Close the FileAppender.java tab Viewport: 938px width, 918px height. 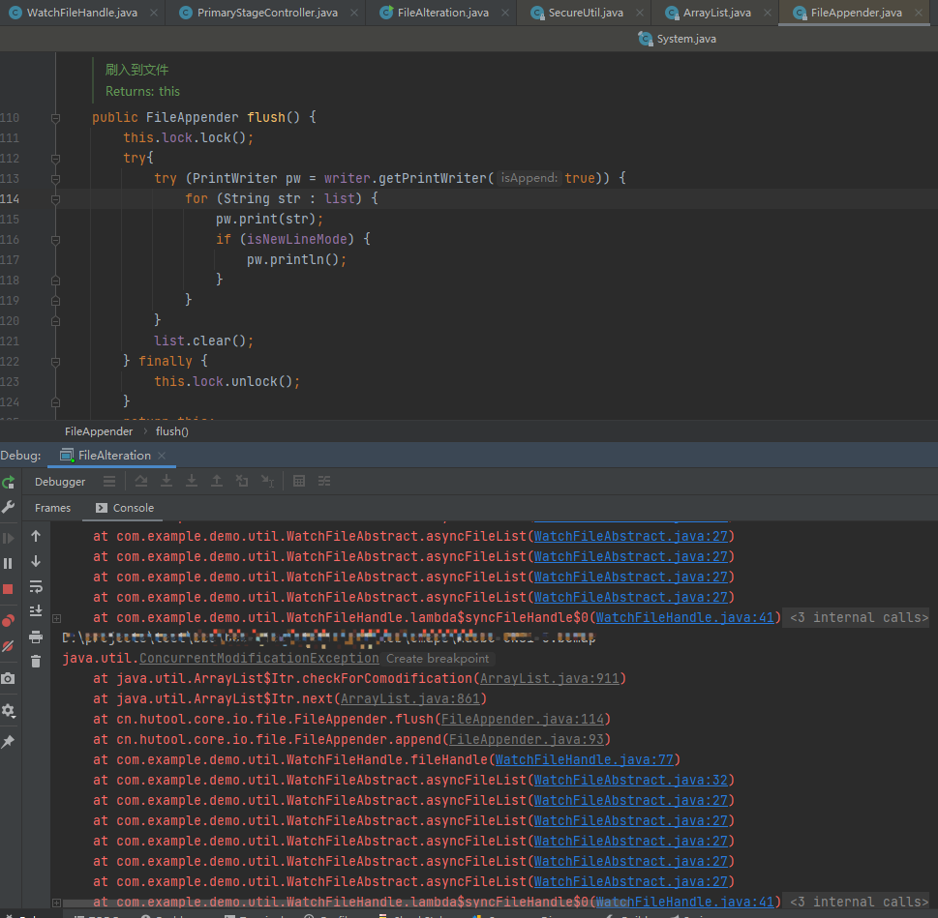(919, 13)
